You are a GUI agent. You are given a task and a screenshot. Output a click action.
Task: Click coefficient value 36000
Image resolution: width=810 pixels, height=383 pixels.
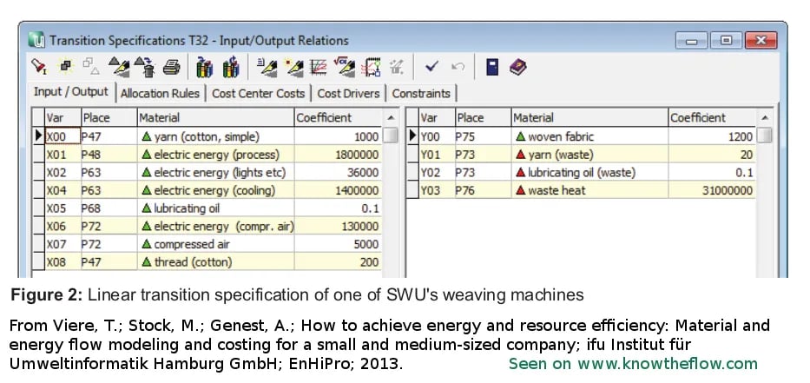coord(363,172)
